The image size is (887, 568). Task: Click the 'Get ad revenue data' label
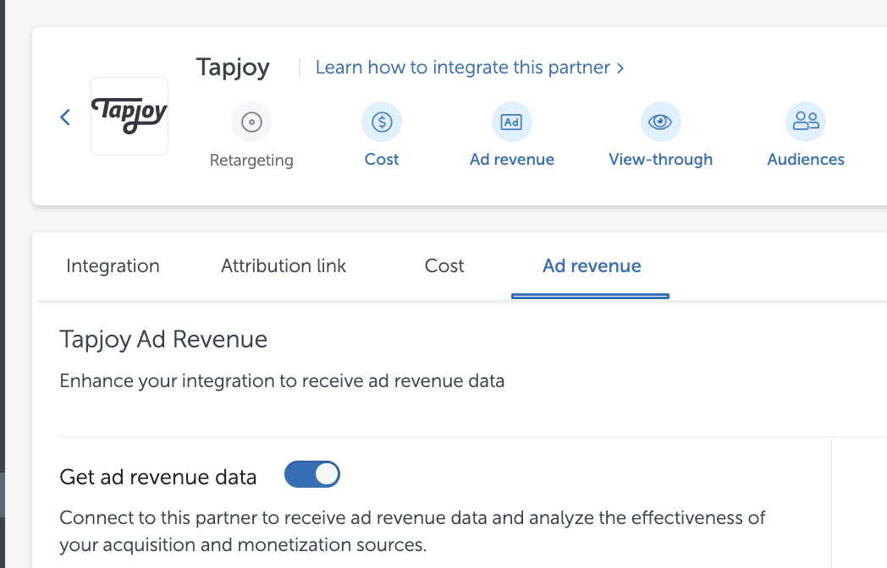(157, 477)
